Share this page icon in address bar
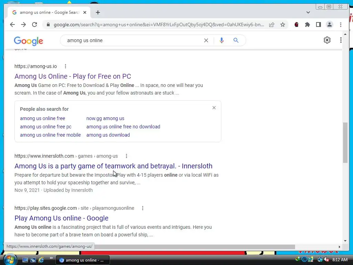The image size is (353, 265). click(272, 24)
